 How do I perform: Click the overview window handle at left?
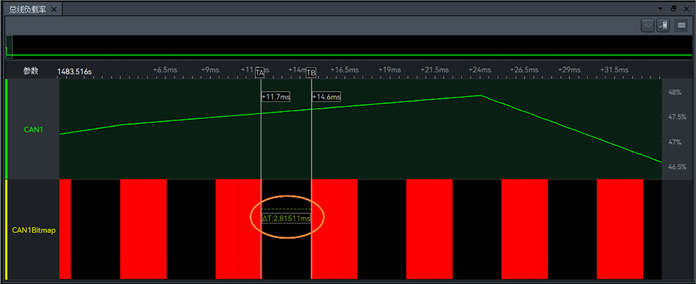pos(9,47)
